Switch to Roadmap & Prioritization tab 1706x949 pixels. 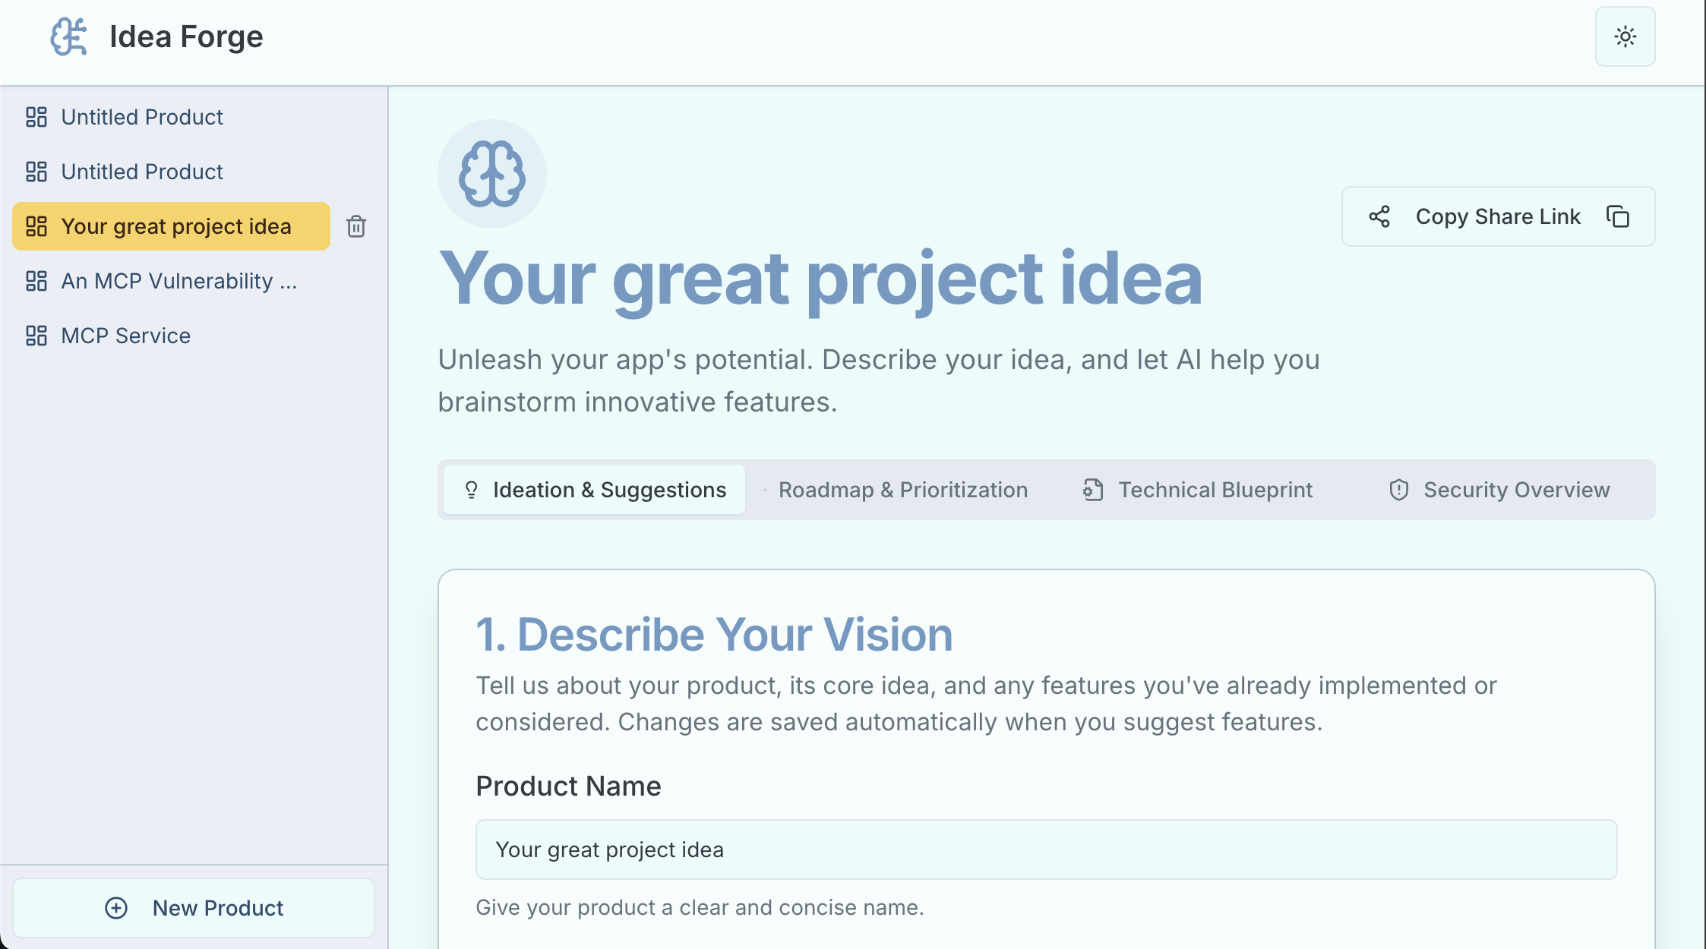coord(903,490)
